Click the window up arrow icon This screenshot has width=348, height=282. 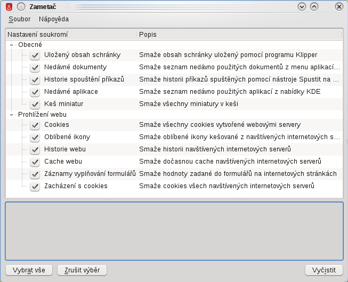point(314,7)
